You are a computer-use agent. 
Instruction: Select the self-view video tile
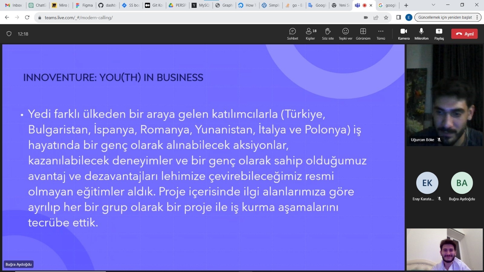(x=445, y=249)
